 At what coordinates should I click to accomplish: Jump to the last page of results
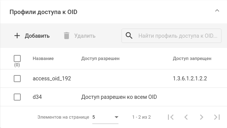coord(217,117)
